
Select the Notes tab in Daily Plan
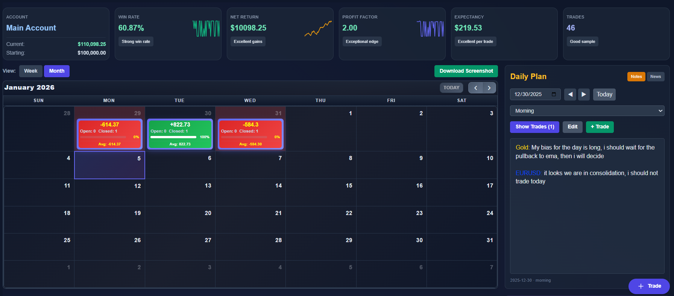pyautogui.click(x=636, y=76)
